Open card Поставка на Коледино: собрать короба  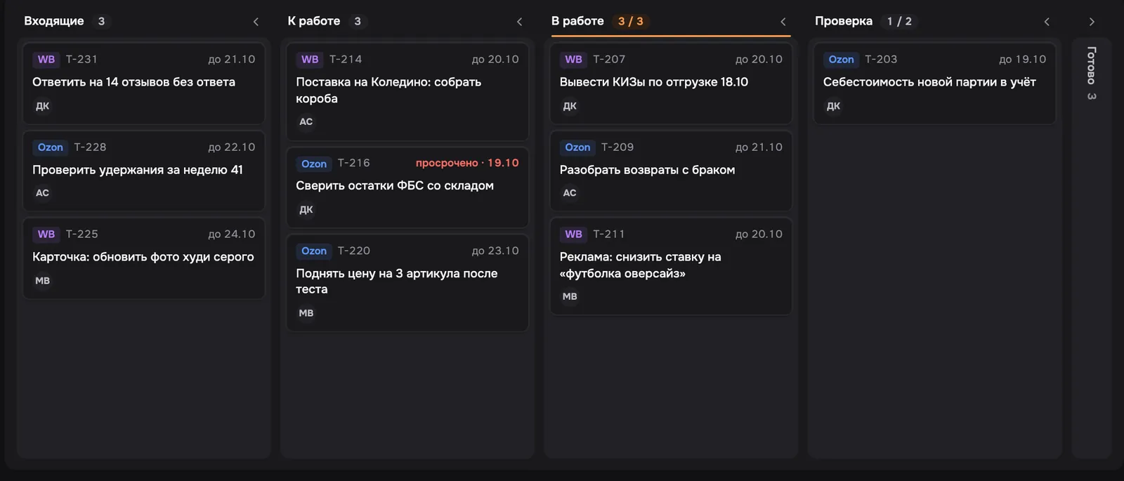[x=407, y=91]
